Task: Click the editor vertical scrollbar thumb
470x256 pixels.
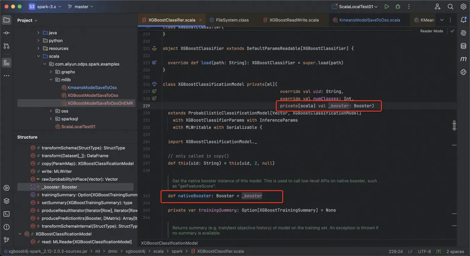Action: 454,125
